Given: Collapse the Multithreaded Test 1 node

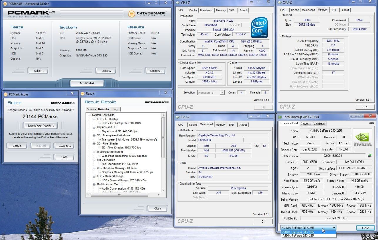Looking at the screenshot, I should click(94, 185).
